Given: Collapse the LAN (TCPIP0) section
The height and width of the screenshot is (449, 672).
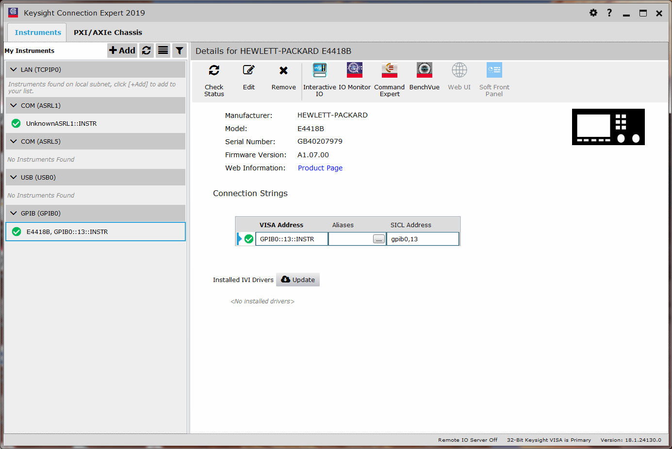Looking at the screenshot, I should pyautogui.click(x=14, y=70).
